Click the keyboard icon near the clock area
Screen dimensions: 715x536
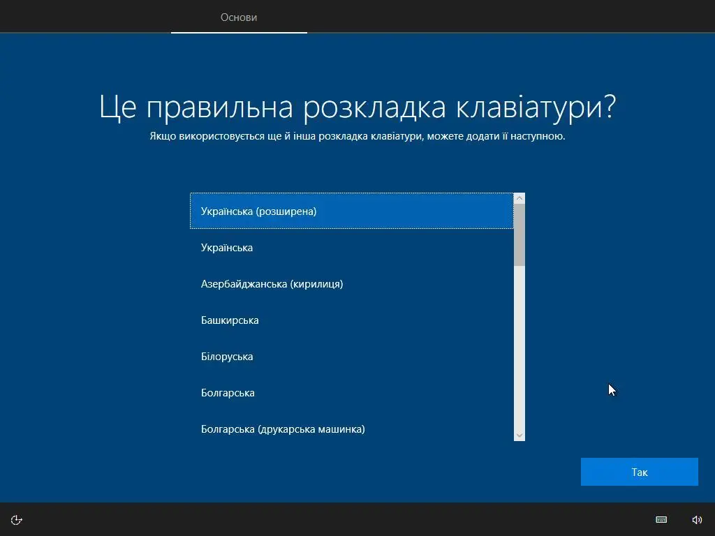661,519
